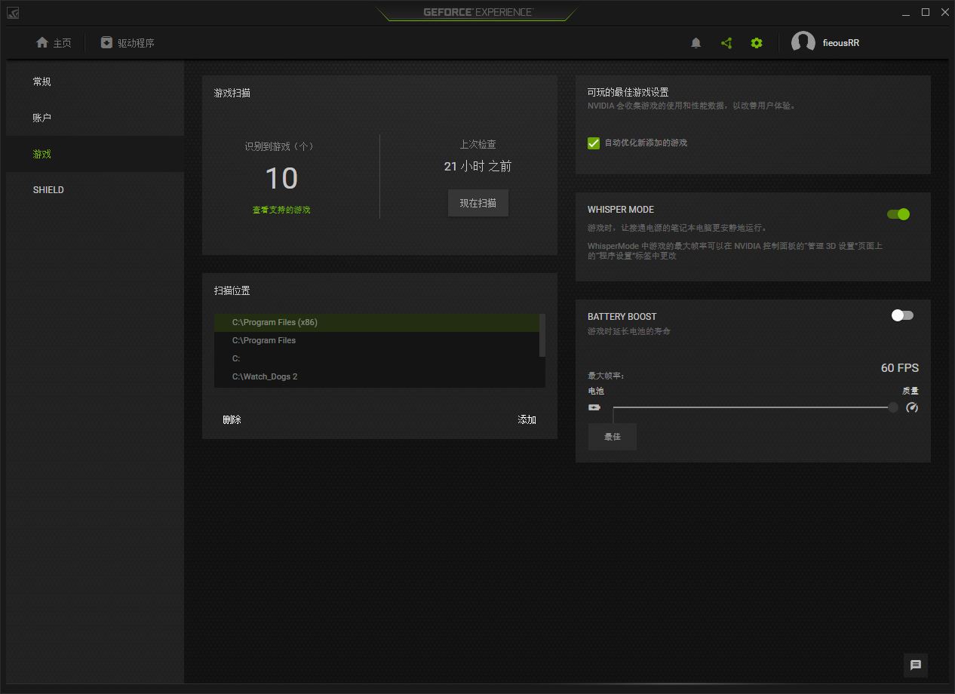Select SHIELD in the sidebar
Image resolution: width=955 pixels, height=694 pixels.
click(x=95, y=189)
